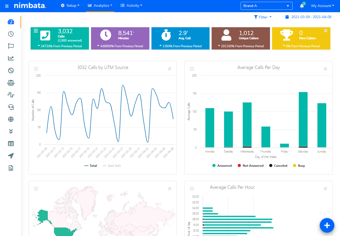
Task: Click the headset agent icon in sidebar
Action: click(11, 107)
